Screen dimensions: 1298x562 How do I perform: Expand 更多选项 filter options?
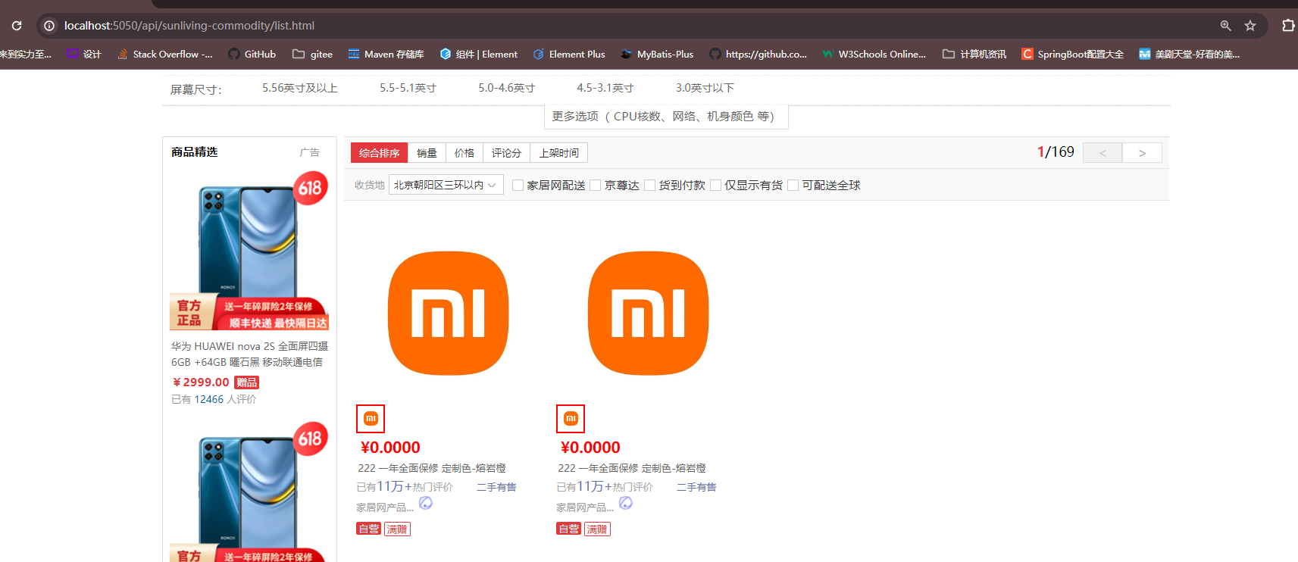pyautogui.click(x=666, y=117)
